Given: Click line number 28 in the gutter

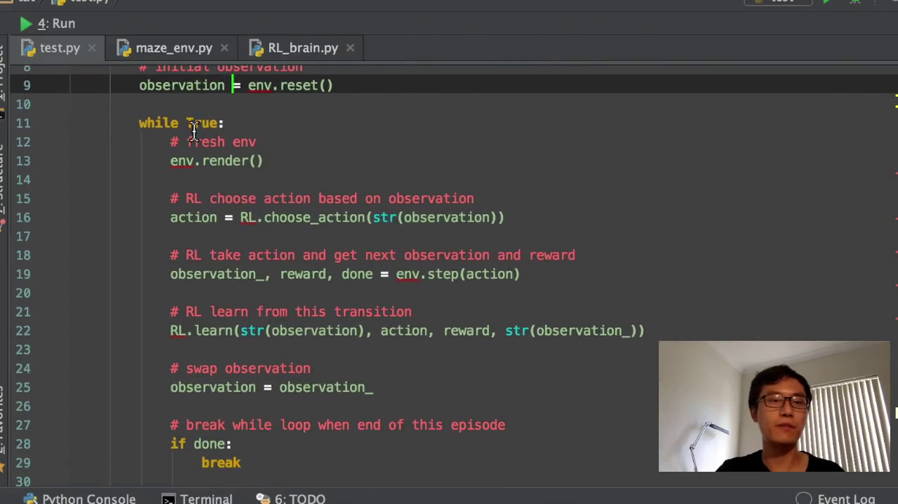Looking at the screenshot, I should click(23, 445).
